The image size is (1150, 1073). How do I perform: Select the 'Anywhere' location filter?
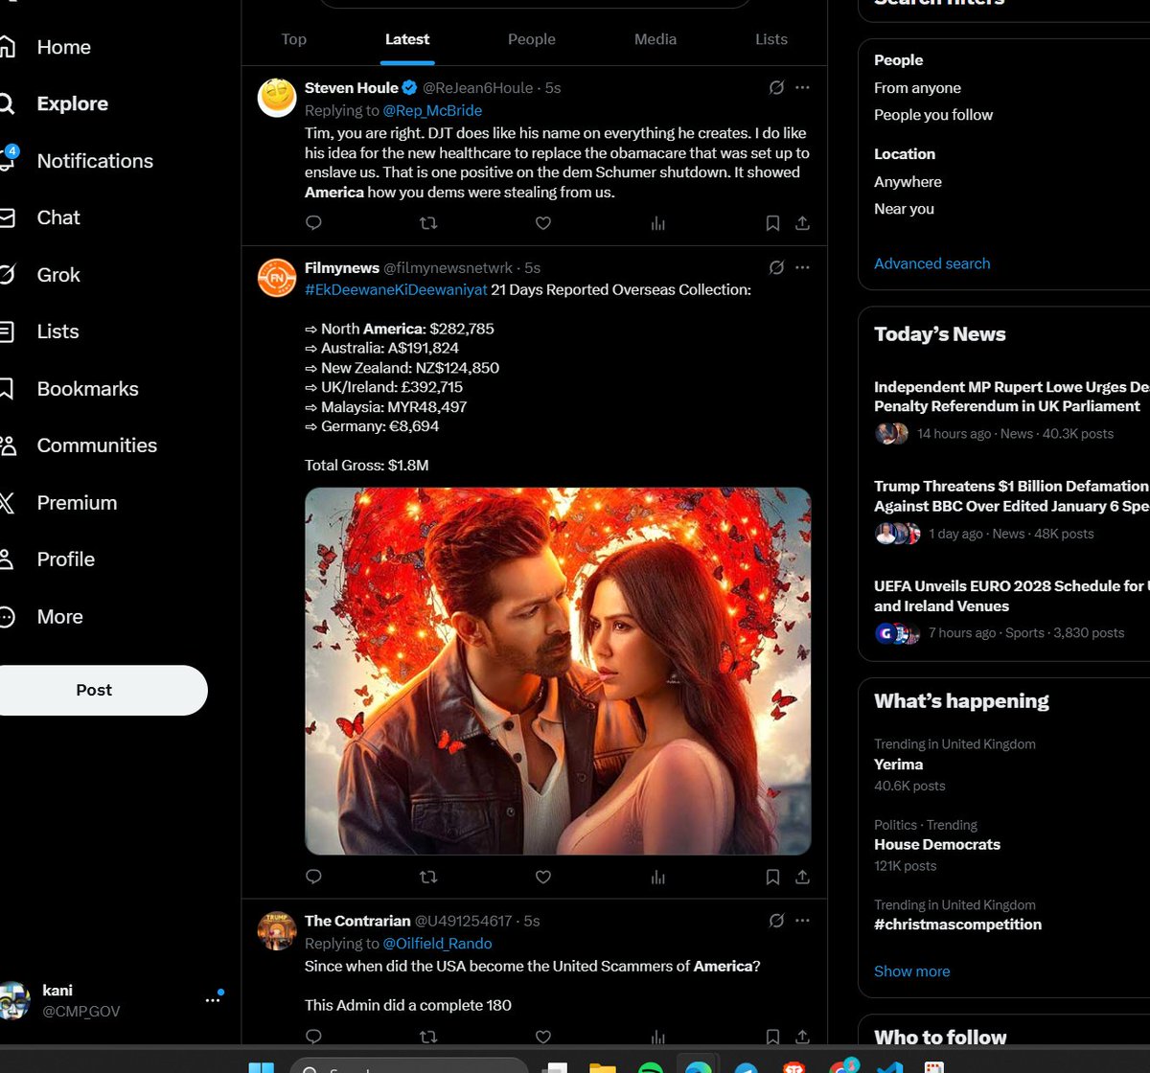[908, 182]
